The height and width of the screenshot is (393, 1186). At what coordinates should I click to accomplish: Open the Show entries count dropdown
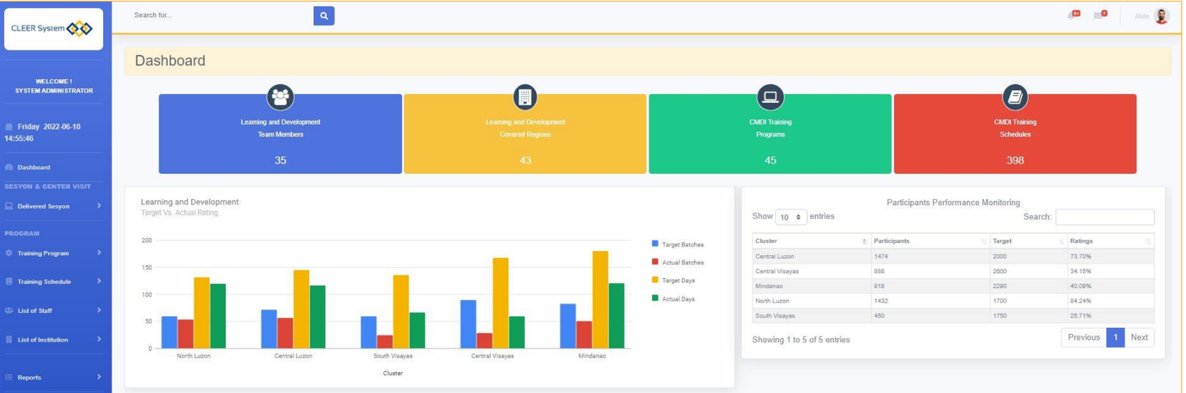(790, 217)
